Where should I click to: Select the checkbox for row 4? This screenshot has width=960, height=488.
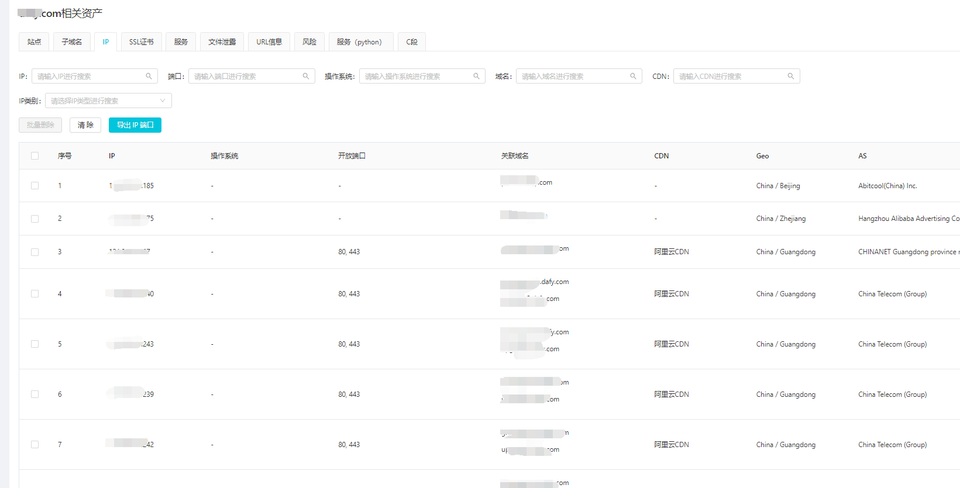35,294
